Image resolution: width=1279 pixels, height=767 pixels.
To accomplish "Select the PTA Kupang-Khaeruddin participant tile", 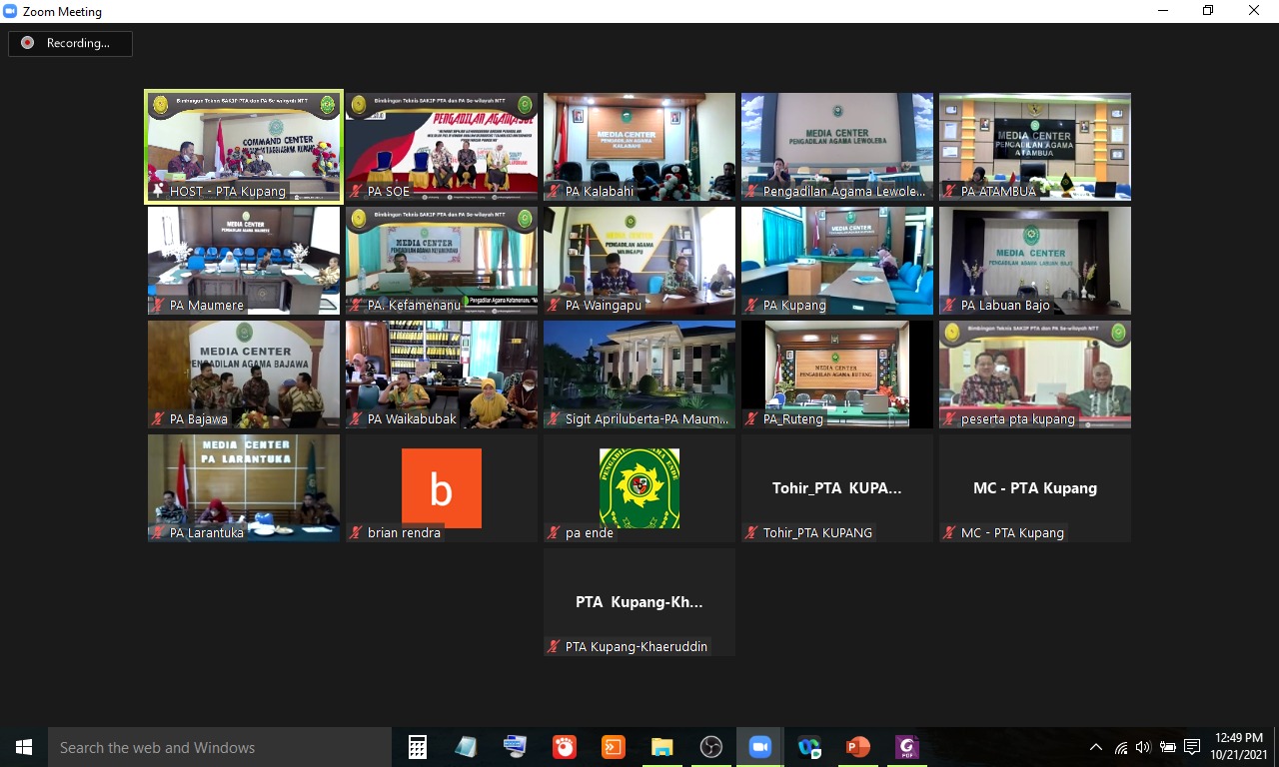I will 639,602.
